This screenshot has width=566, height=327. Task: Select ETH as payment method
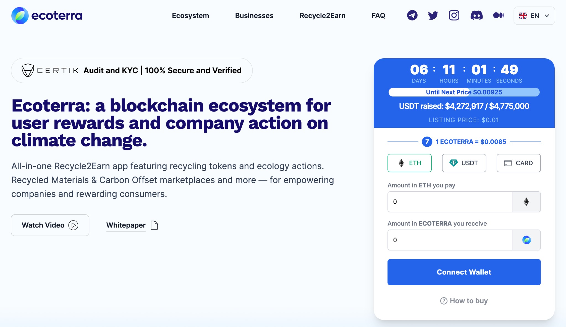click(x=409, y=163)
